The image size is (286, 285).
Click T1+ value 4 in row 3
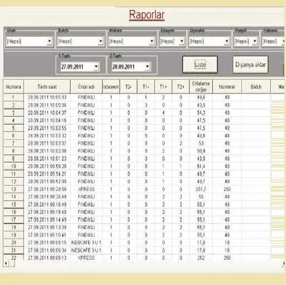(x=163, y=113)
